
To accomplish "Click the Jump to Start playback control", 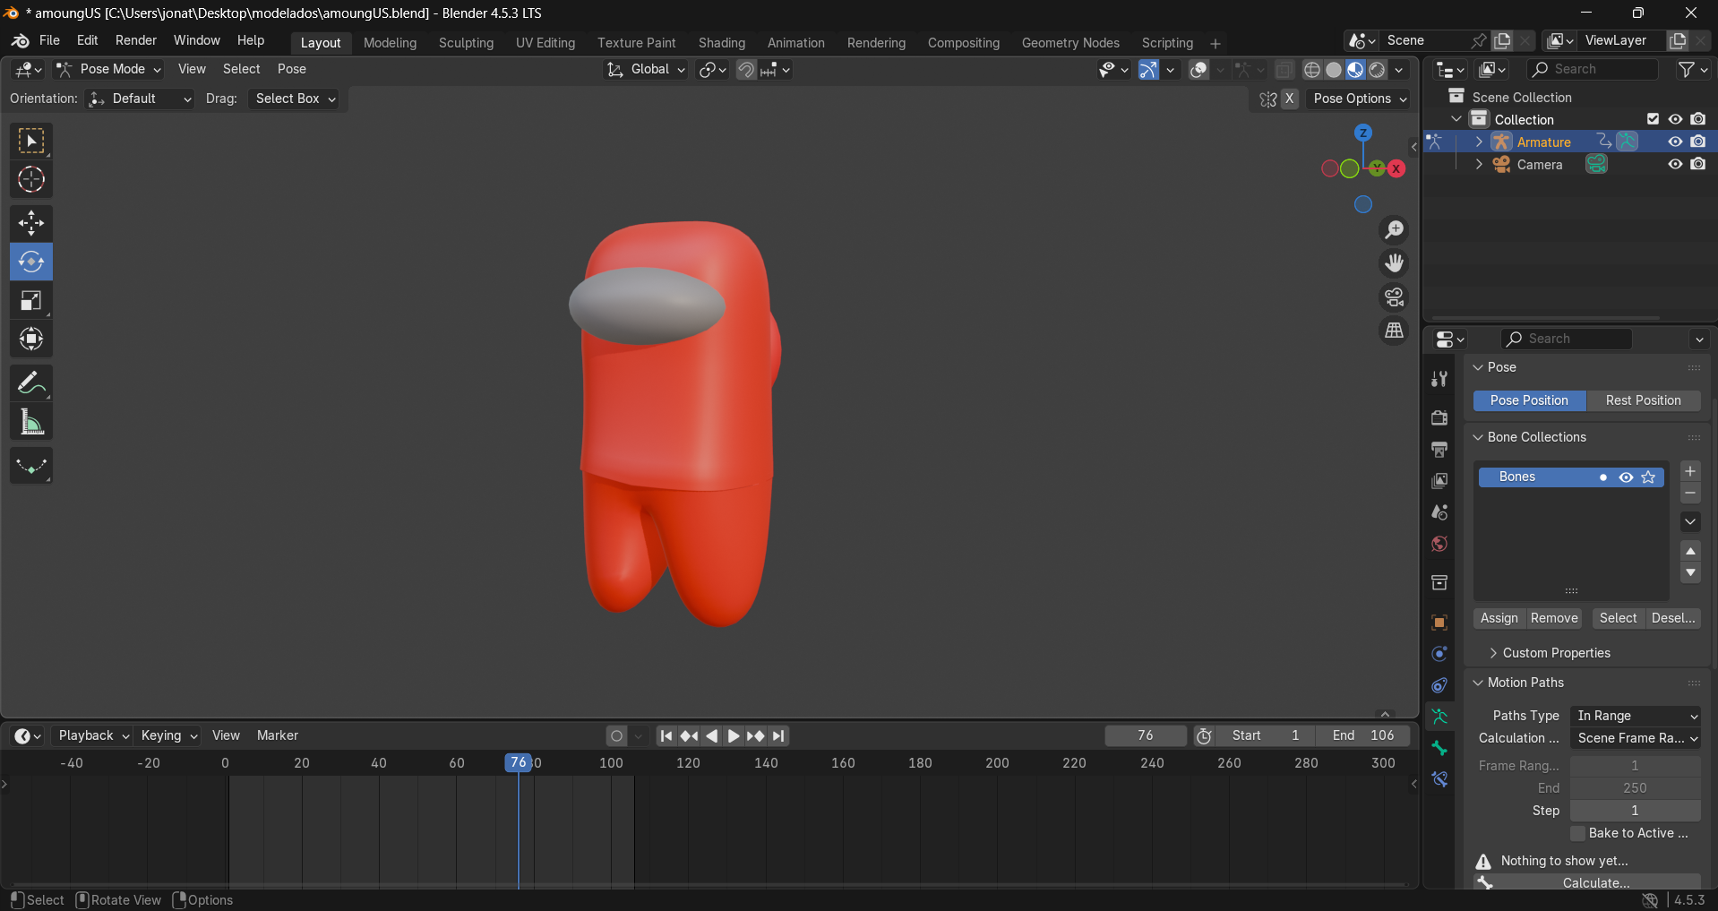I will pos(666,735).
